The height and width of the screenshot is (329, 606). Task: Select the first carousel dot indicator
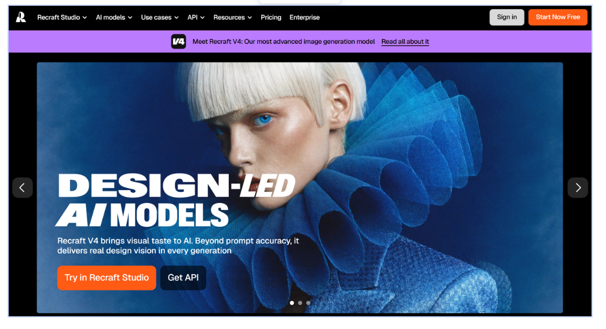292,302
